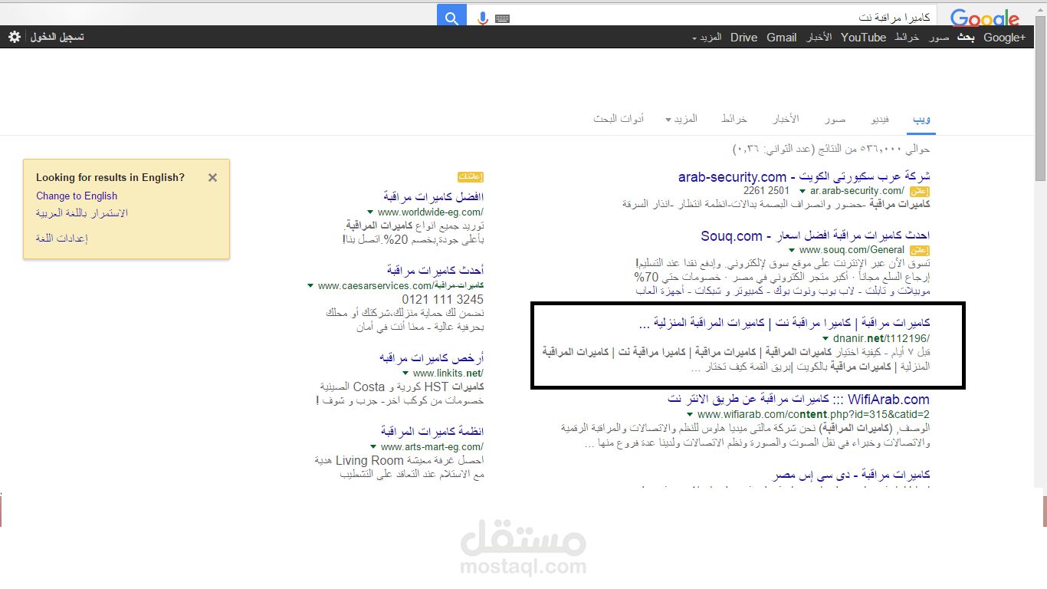Expand green arrow next to ar.arab-security.com
Viewport: 1047px width, 589px height.
click(x=802, y=191)
